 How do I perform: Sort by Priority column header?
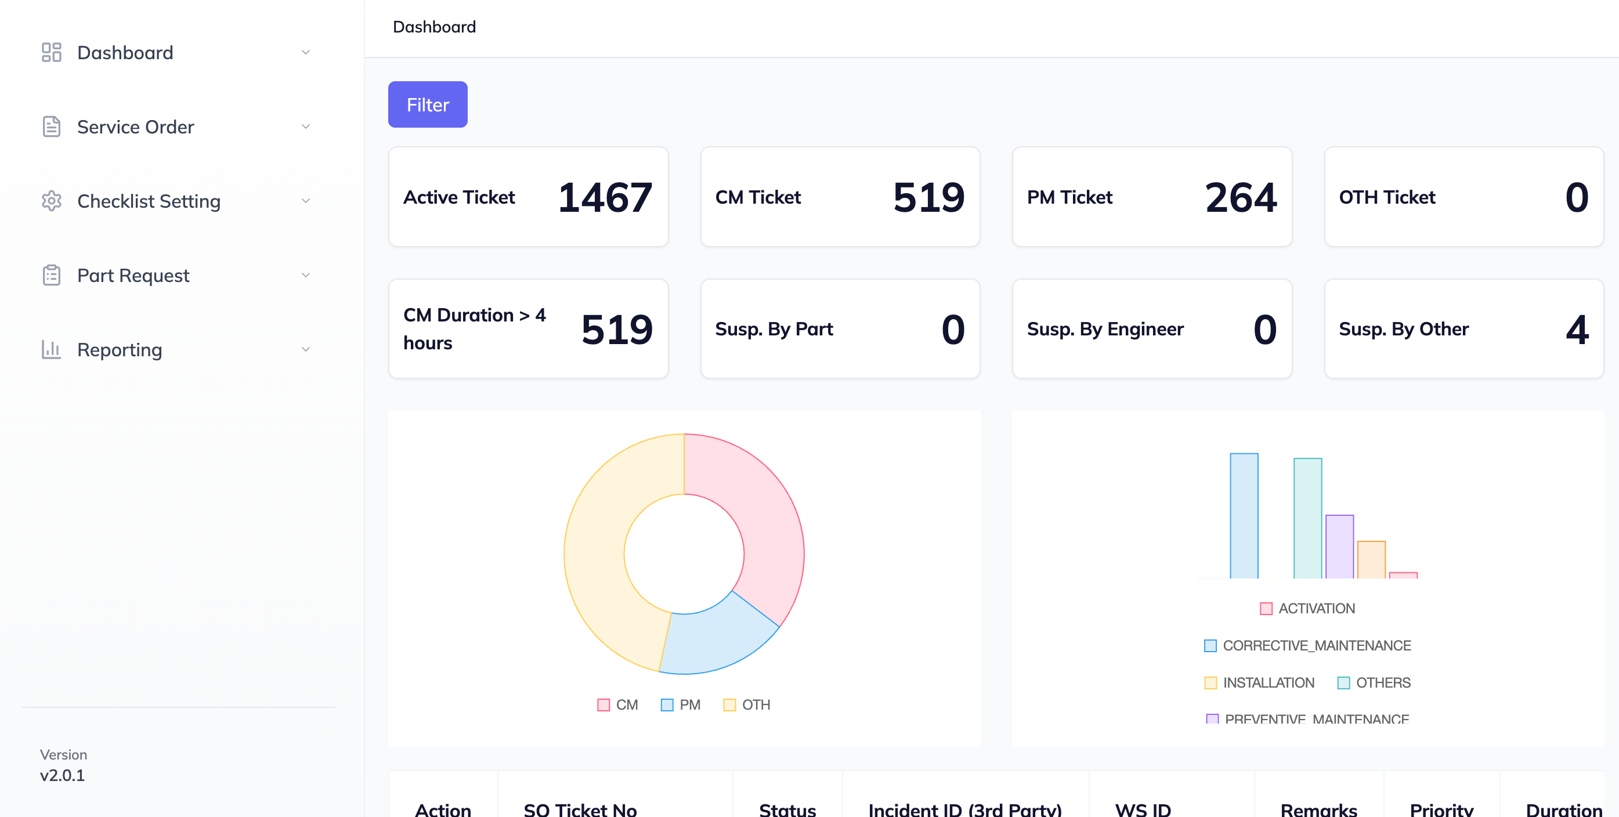point(1441,809)
